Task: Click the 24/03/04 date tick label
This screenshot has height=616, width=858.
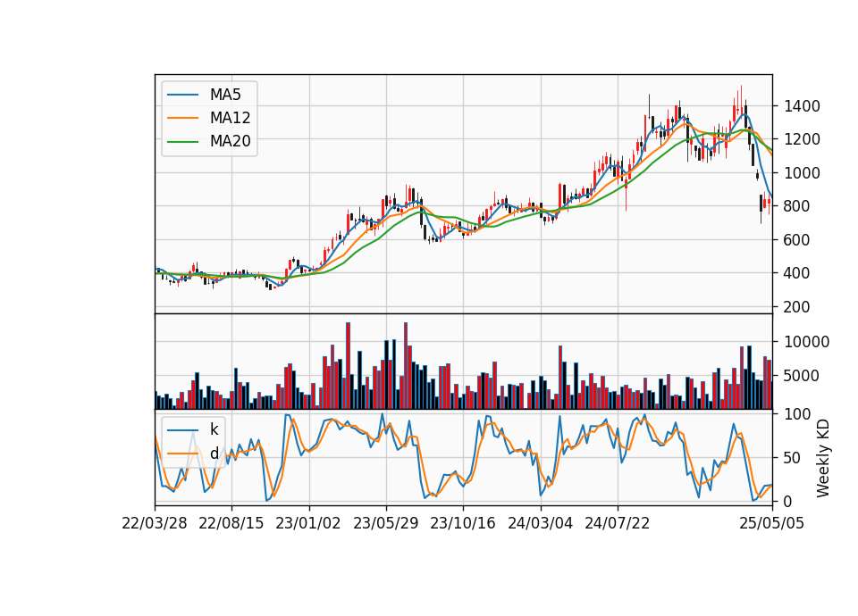Action: pyautogui.click(x=541, y=524)
